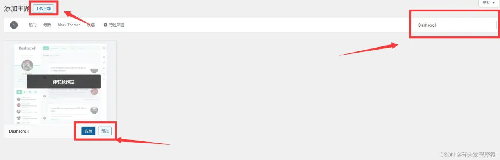Click the magnifier icon in the theme screenshot

[x=104, y=48]
